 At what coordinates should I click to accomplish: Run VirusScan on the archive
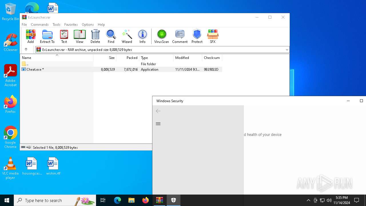click(162, 36)
